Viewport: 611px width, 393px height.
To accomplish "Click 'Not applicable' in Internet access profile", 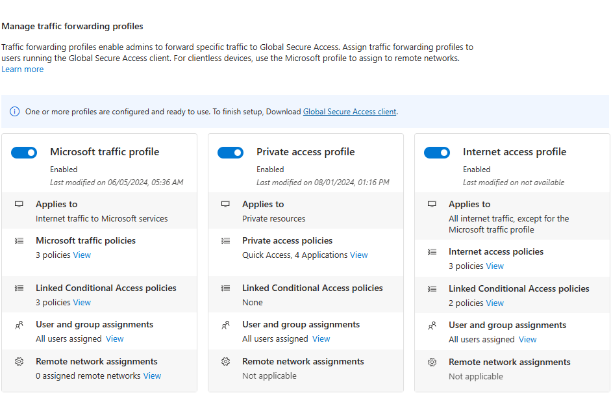I will point(476,377).
